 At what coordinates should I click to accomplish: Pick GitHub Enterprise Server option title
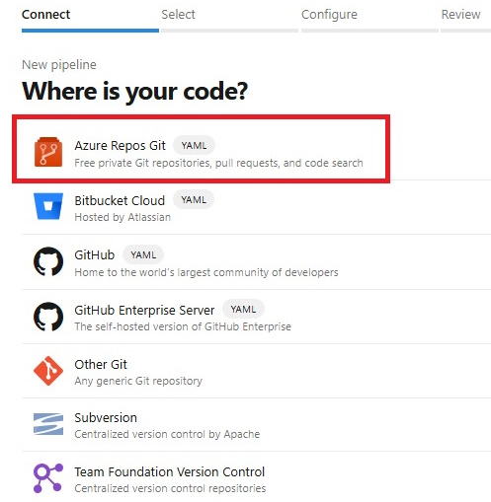(x=144, y=310)
